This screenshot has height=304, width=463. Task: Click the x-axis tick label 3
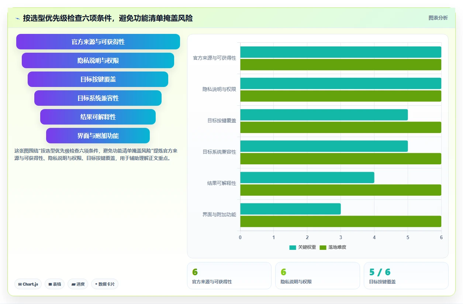(341, 237)
